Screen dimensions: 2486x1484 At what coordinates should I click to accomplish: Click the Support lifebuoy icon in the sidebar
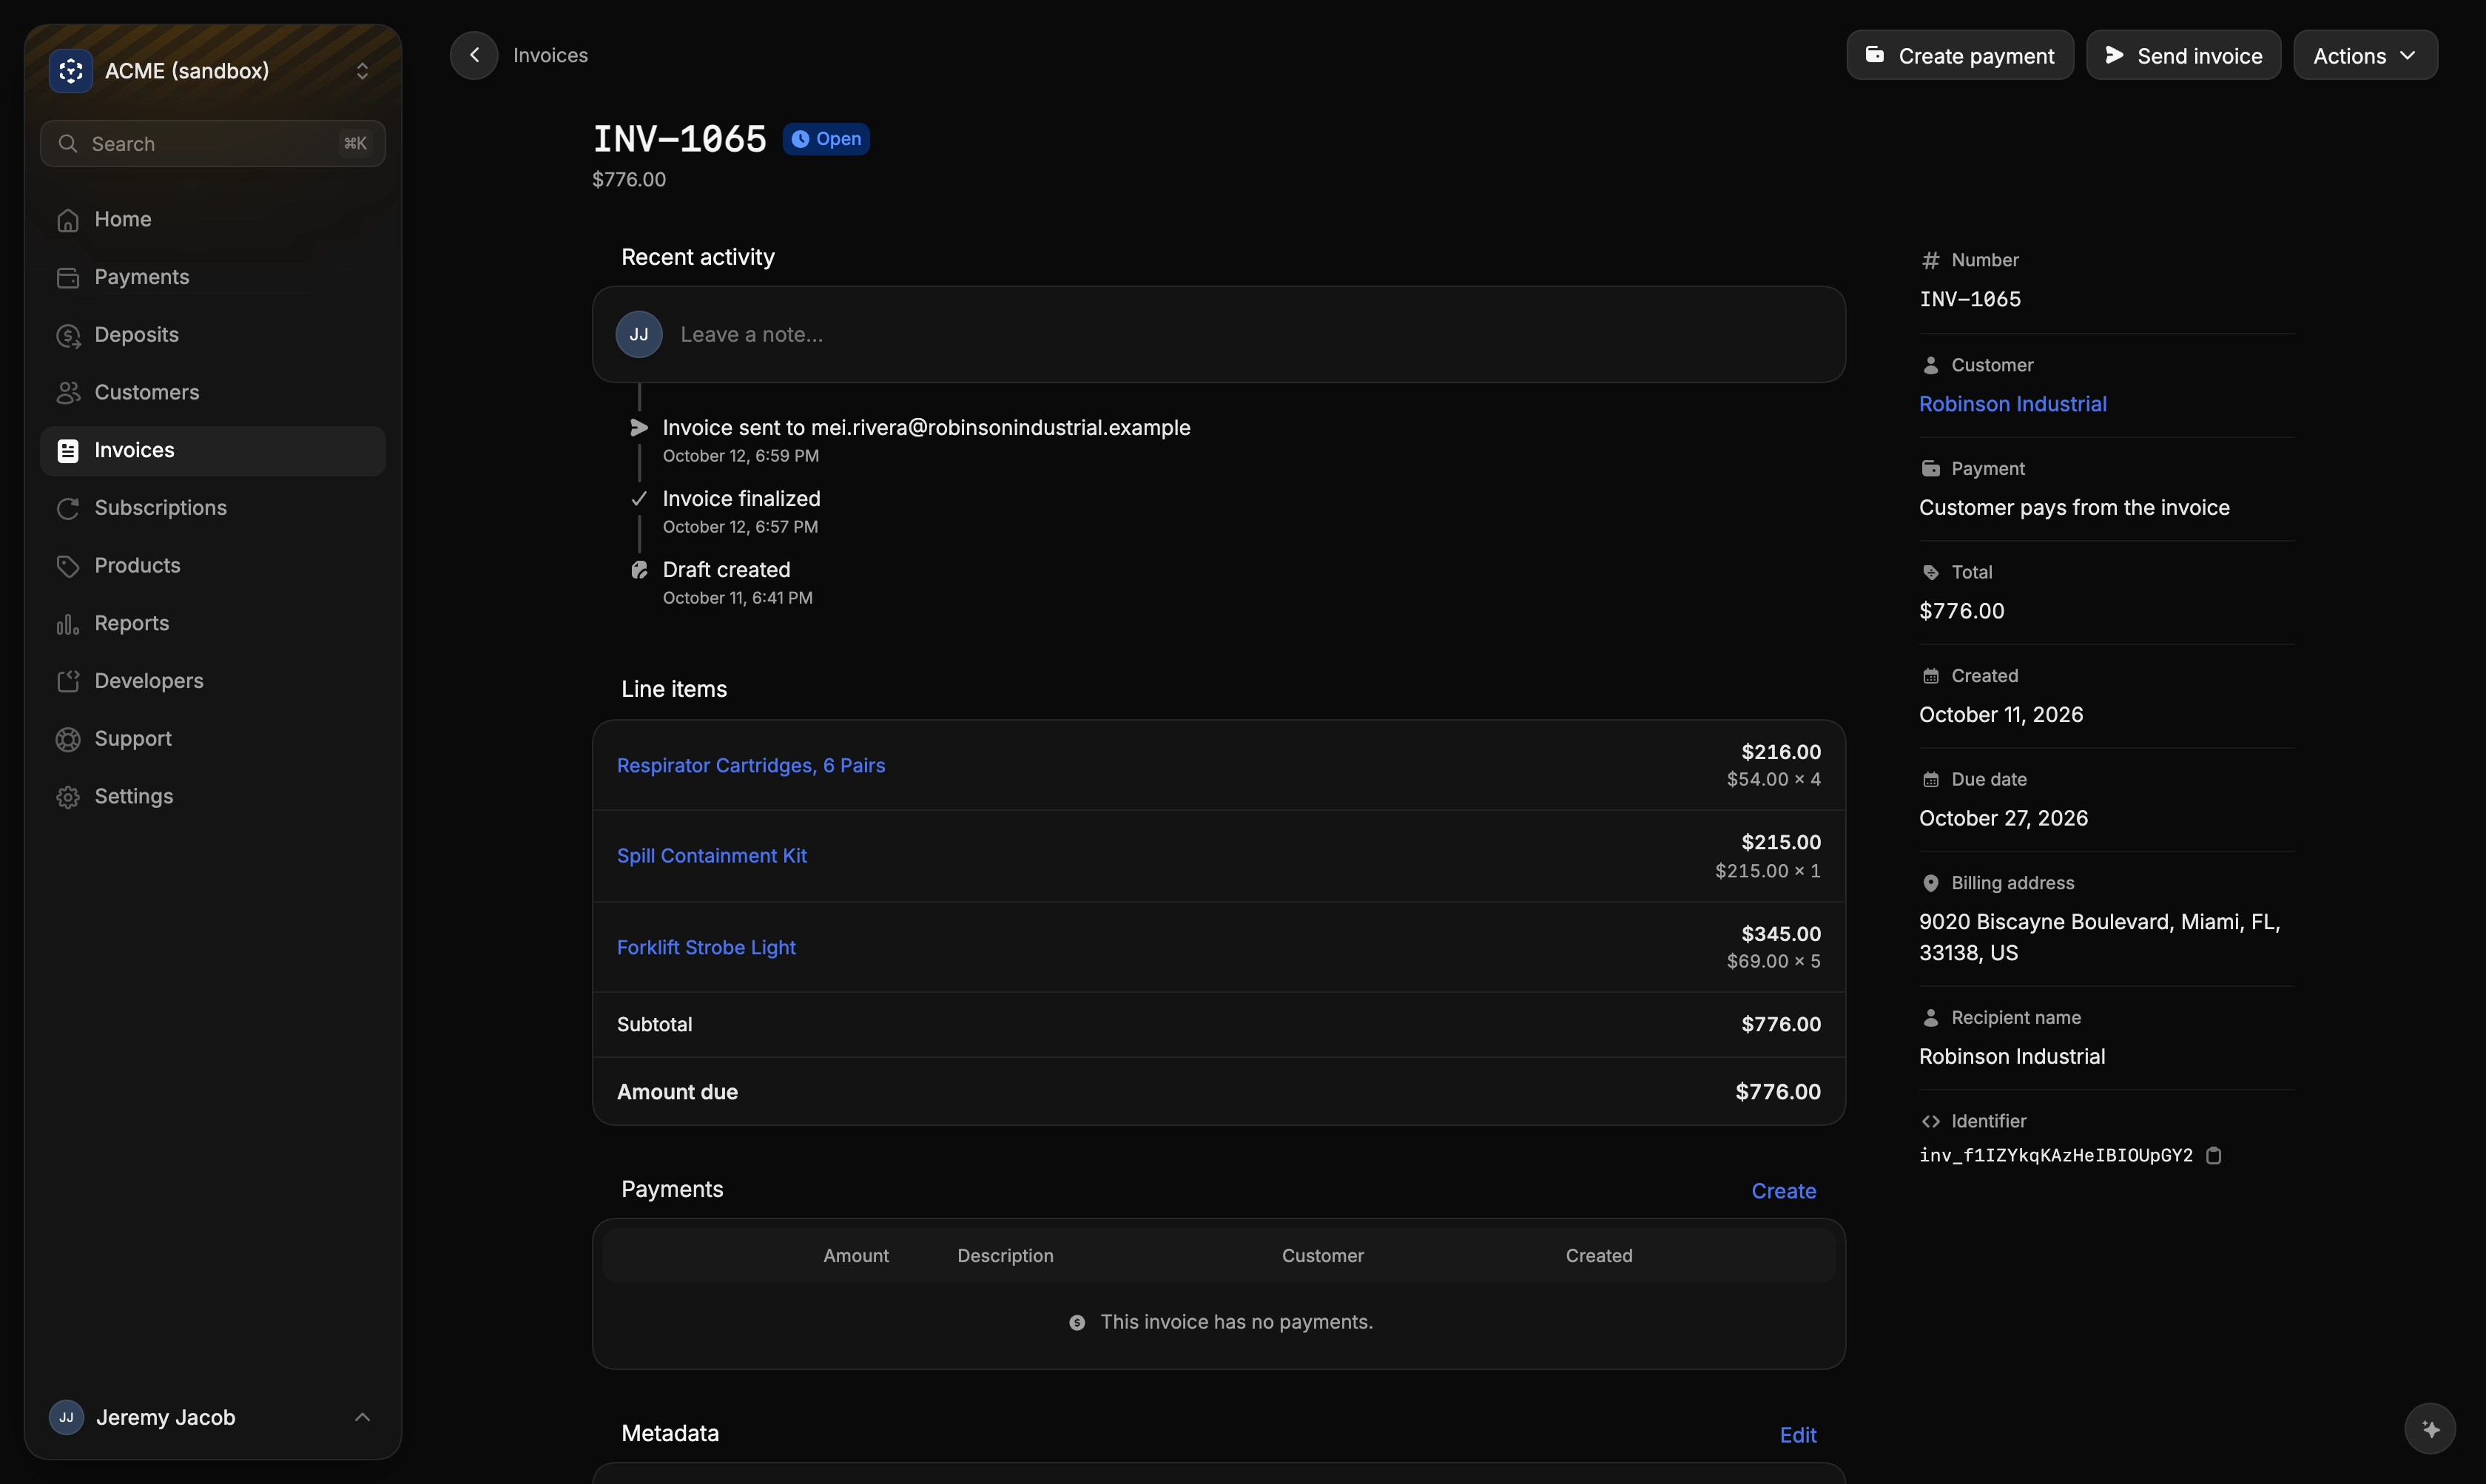[x=68, y=739]
